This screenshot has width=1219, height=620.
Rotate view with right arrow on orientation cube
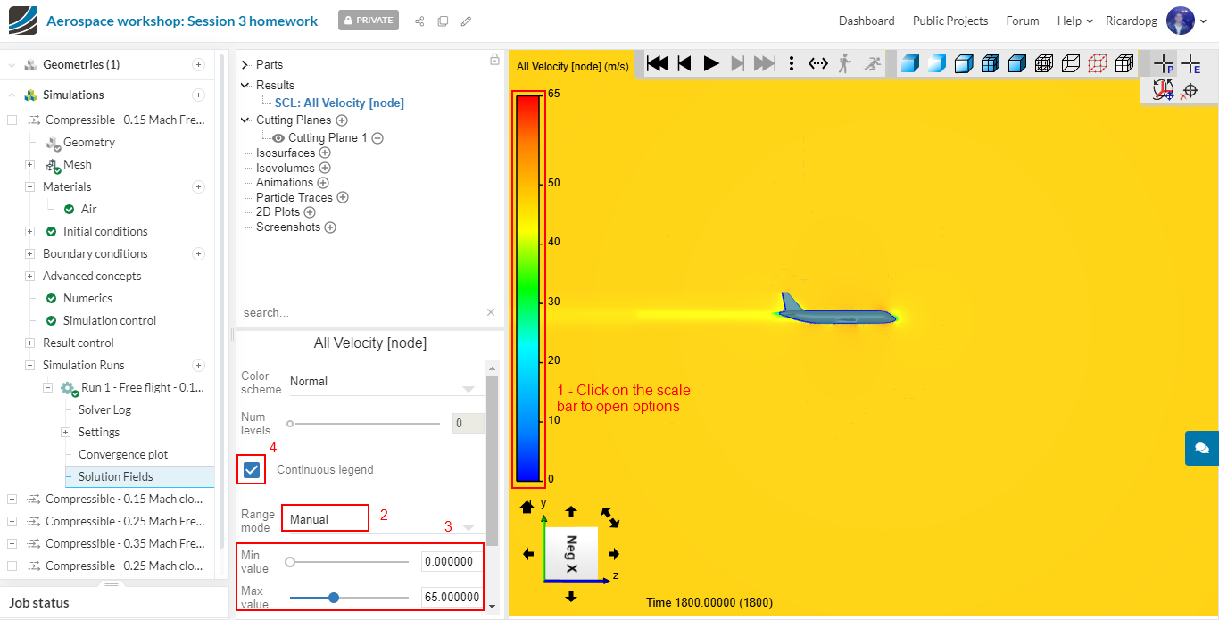click(x=614, y=554)
